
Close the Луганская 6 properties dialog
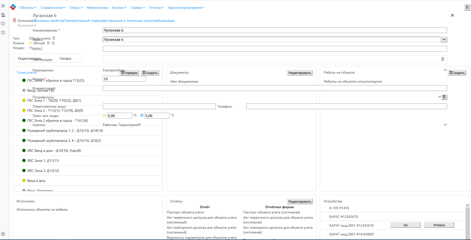pyautogui.click(x=452, y=15)
